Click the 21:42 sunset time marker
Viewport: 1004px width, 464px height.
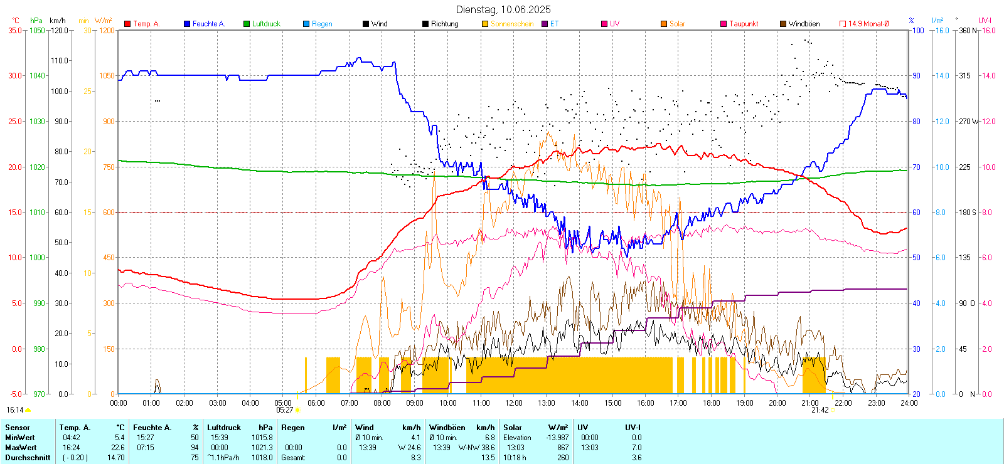pyautogui.click(x=820, y=410)
